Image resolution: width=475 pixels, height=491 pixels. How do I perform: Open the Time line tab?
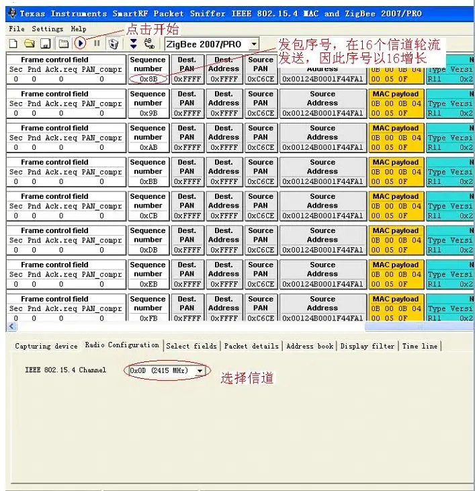[x=420, y=346]
